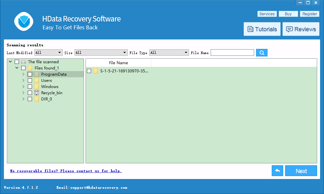Click the Files found_1 folder icon
The width and height of the screenshot is (324, 194).
30,68
